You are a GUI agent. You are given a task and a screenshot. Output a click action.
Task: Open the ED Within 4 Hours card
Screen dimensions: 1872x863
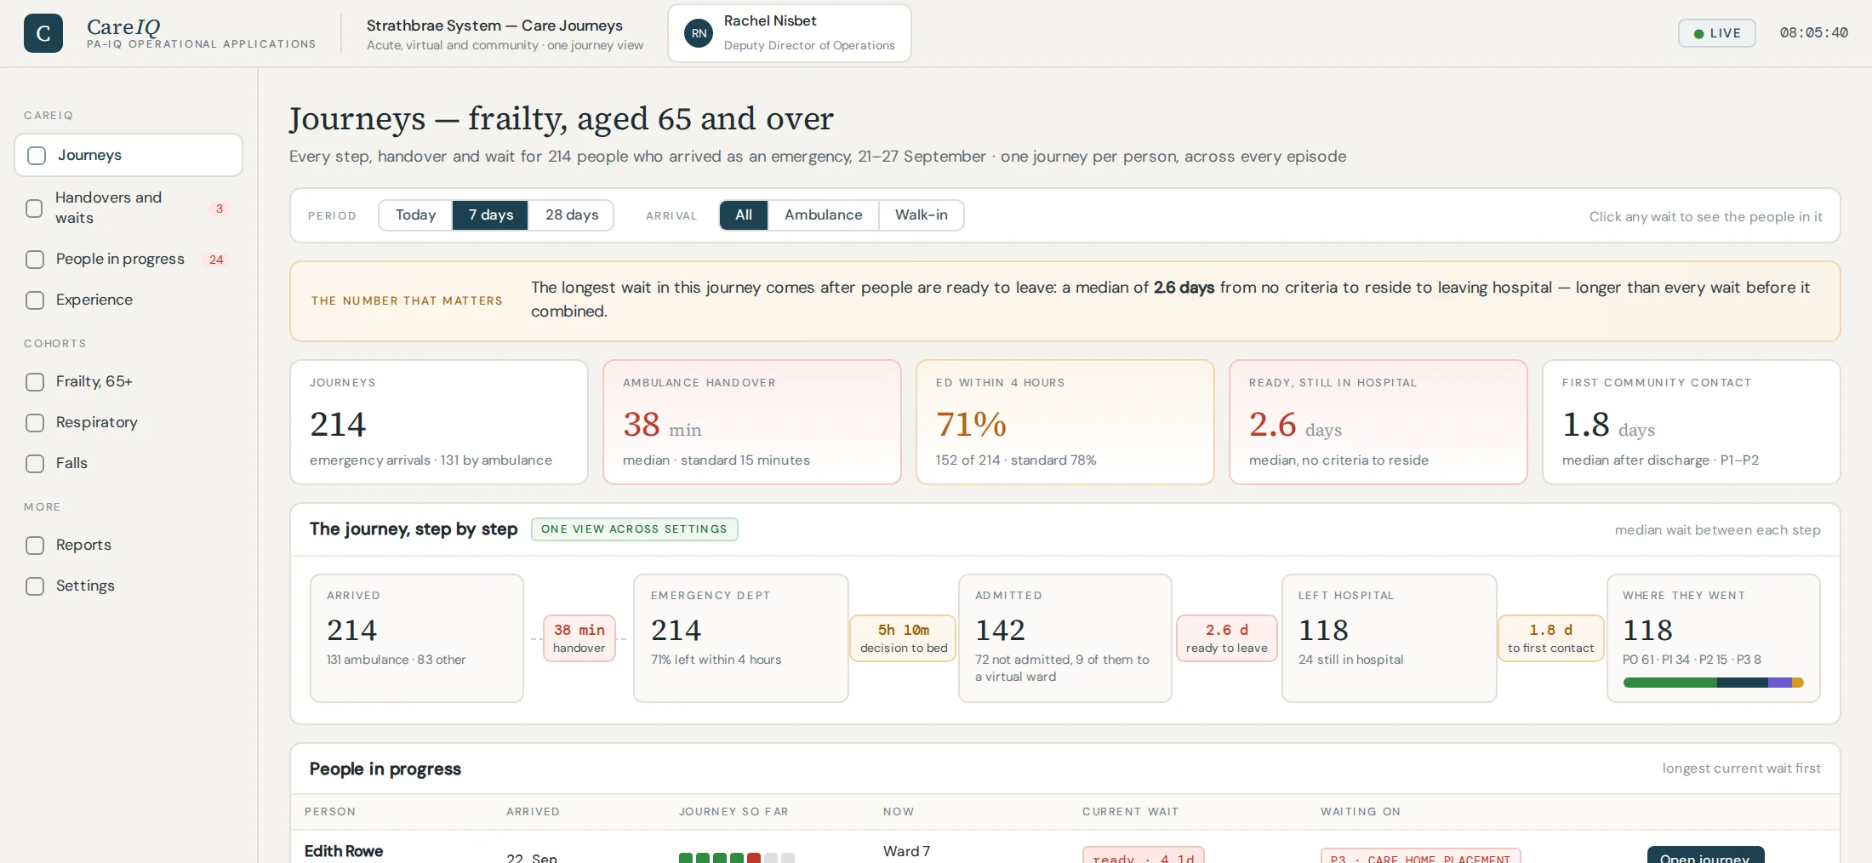pyautogui.click(x=1064, y=422)
